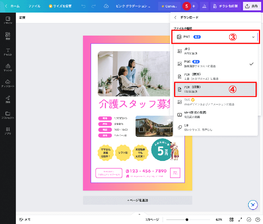This screenshot has width=263, height=224.
Task: Select the teal 5万円 circle badge
Action: pyautogui.click(x=162, y=150)
